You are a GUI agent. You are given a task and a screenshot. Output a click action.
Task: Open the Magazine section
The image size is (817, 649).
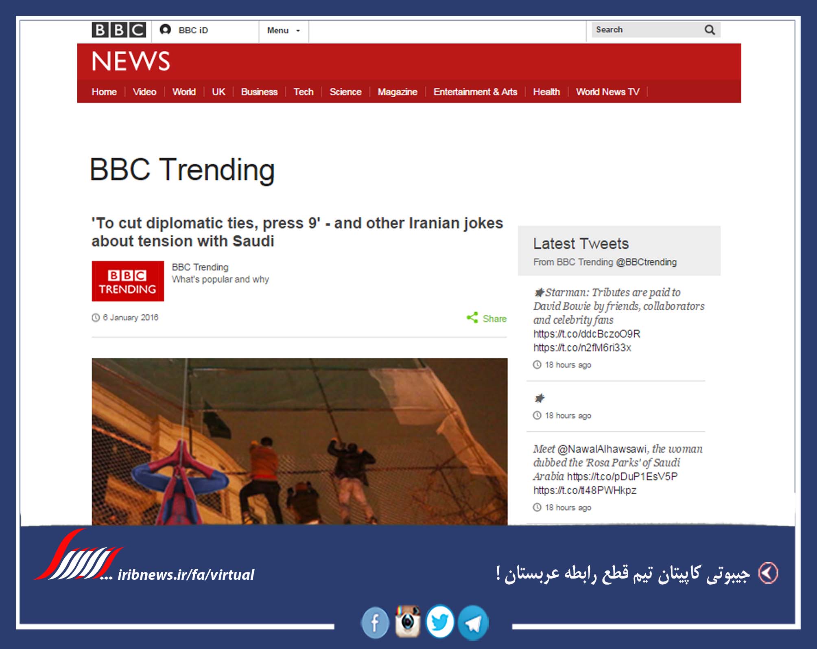click(398, 92)
